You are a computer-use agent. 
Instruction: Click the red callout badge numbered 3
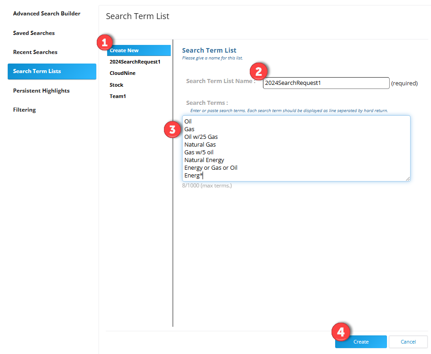172,129
